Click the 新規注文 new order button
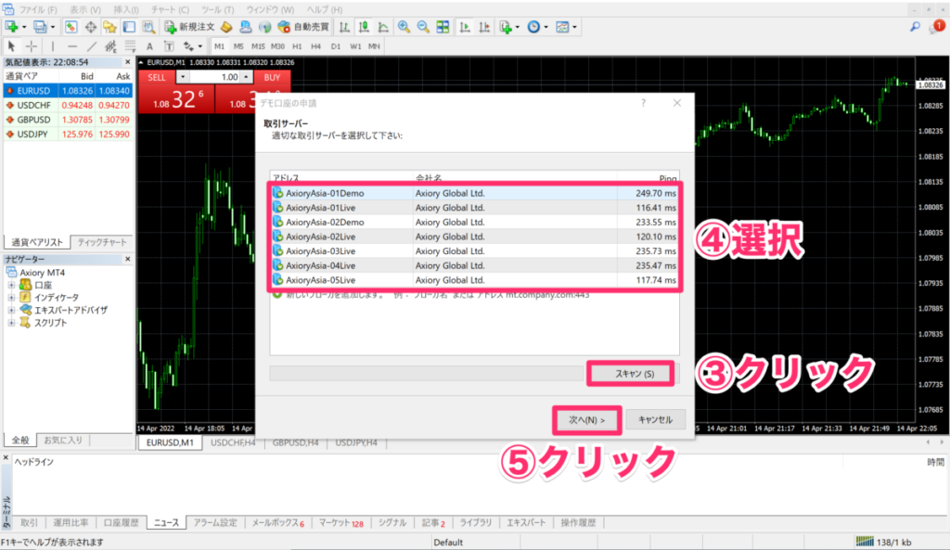 tap(189, 27)
